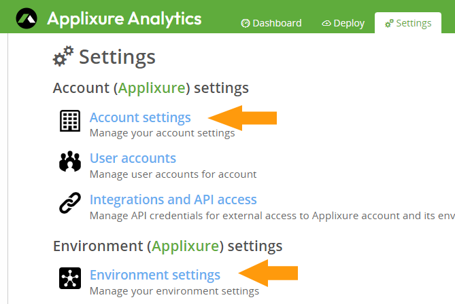
Task: Open Integrations and API access link
Action: pos(173,199)
